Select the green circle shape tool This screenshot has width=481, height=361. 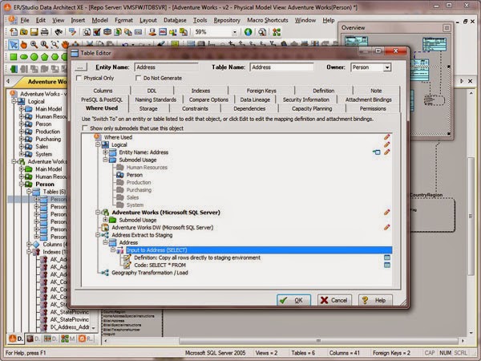pos(34,57)
